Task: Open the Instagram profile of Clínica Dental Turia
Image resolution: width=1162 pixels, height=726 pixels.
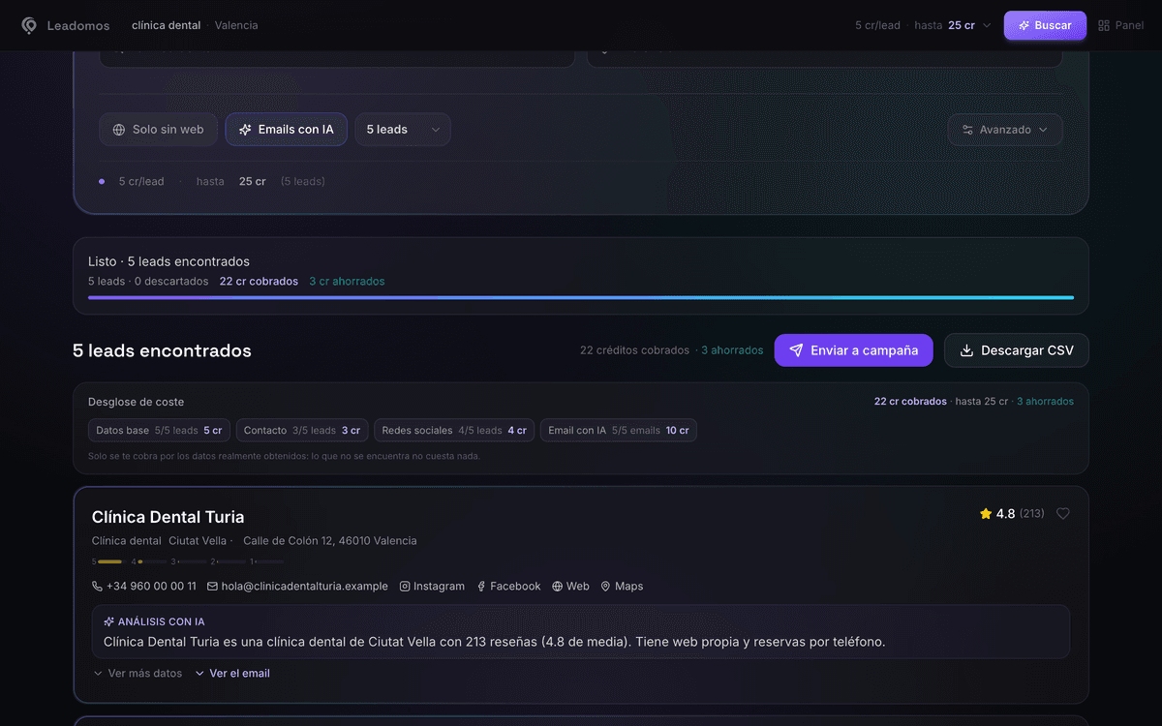Action: pos(432,587)
